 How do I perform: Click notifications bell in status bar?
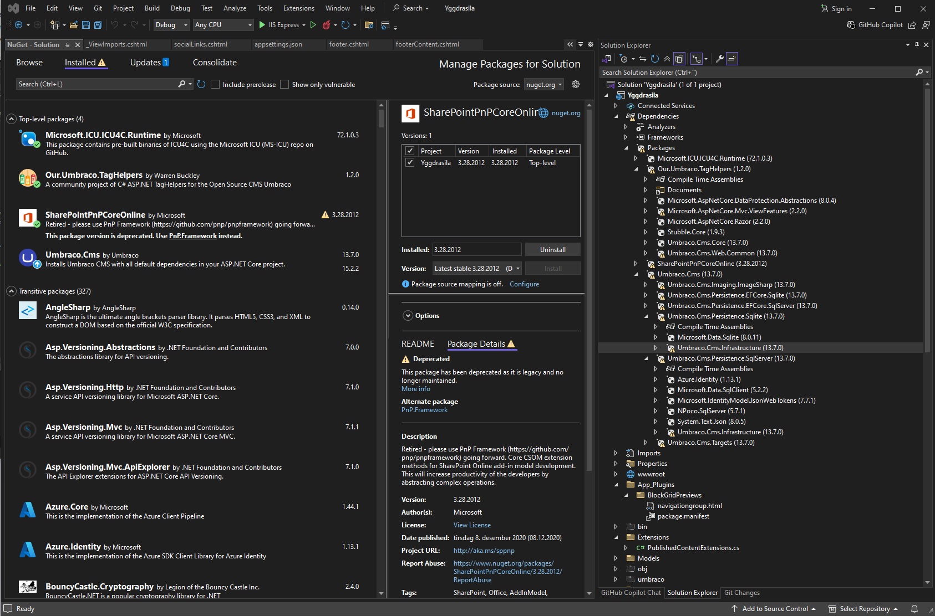[914, 609]
